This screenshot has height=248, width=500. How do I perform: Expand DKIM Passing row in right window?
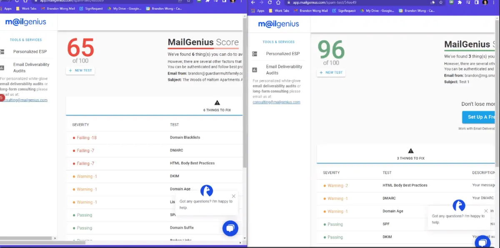407,237
